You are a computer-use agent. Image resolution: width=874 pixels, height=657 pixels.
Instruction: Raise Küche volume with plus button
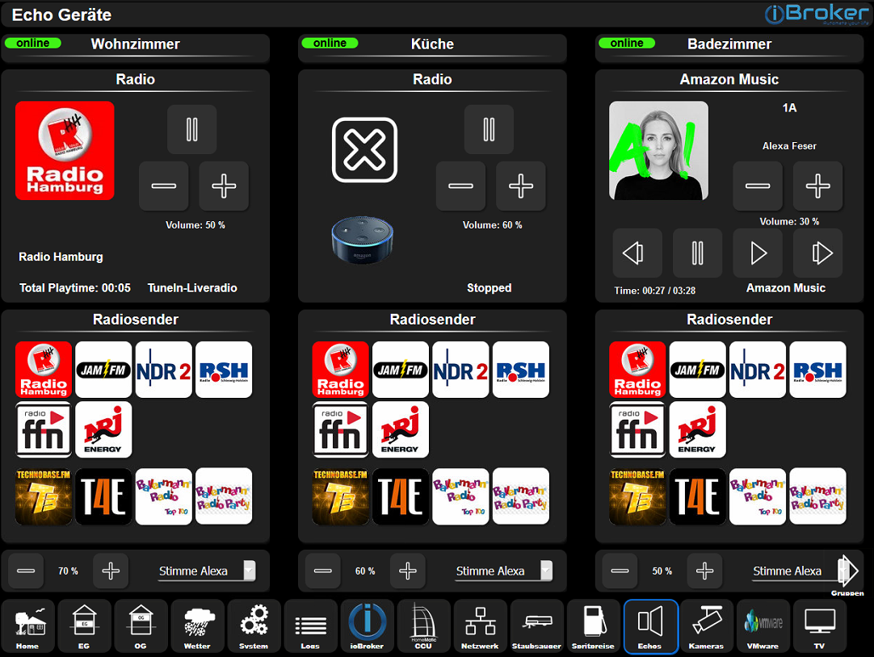click(521, 186)
